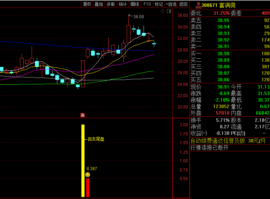Click the 委差 value 409

click(266, 13)
